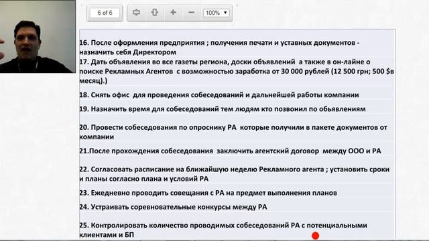The width and height of the screenshot is (429, 241).
Task: Click the line "назначить себя Директором"
Action: pyautogui.click(x=128, y=52)
